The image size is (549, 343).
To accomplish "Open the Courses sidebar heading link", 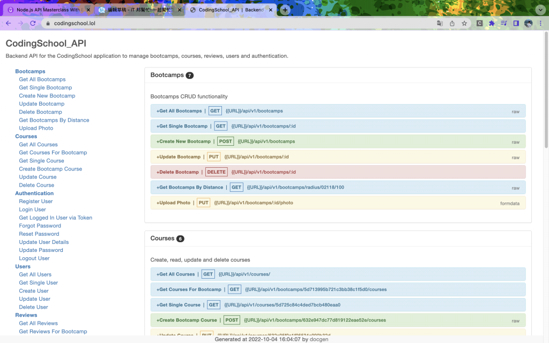I will coord(26,137).
